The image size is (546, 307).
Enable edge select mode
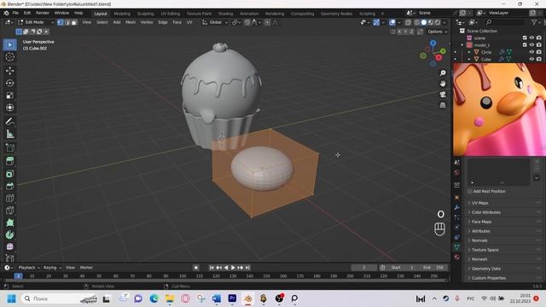[x=67, y=22]
